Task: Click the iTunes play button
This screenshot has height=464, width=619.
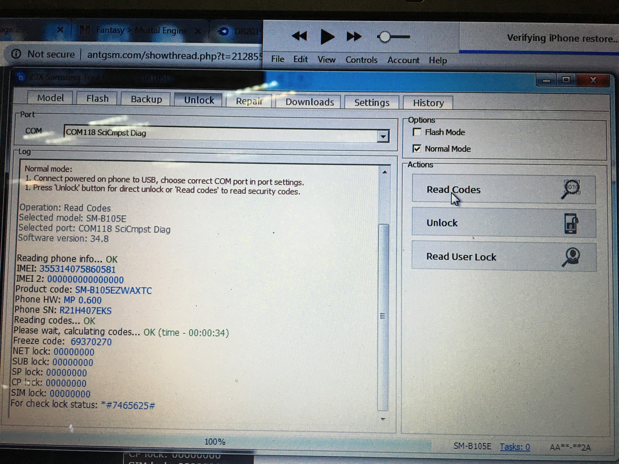Action: coord(327,37)
